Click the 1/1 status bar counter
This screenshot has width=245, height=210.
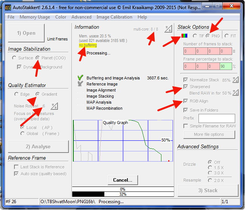225,202
